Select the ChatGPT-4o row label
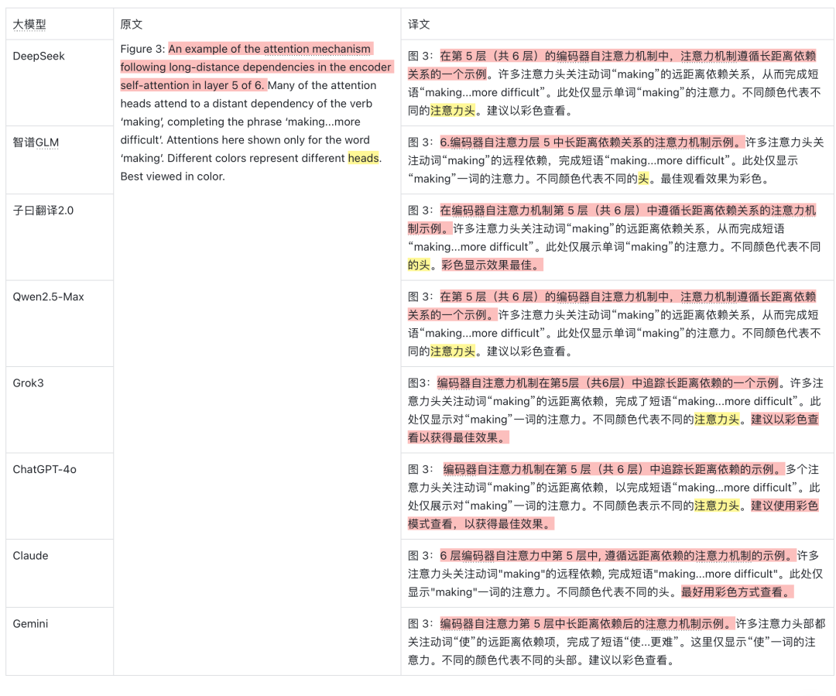The height and width of the screenshot is (696, 836). (x=45, y=470)
